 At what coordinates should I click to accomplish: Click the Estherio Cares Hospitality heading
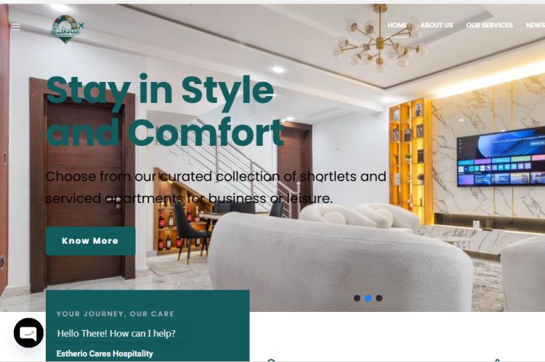[x=105, y=354]
